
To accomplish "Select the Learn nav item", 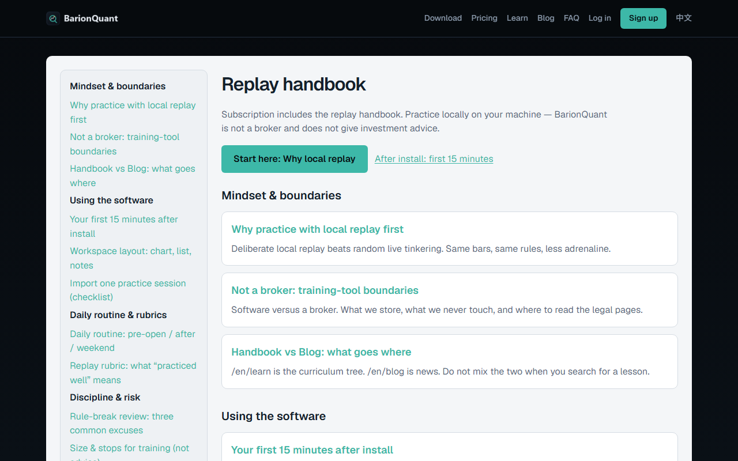I will click(x=517, y=18).
